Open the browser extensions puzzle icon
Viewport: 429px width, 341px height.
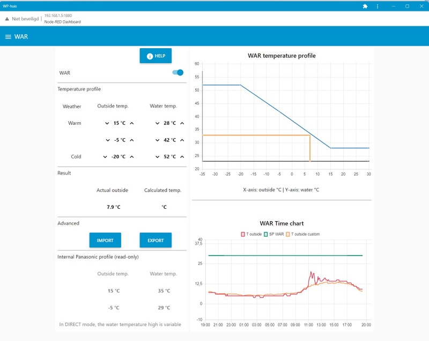(365, 6)
